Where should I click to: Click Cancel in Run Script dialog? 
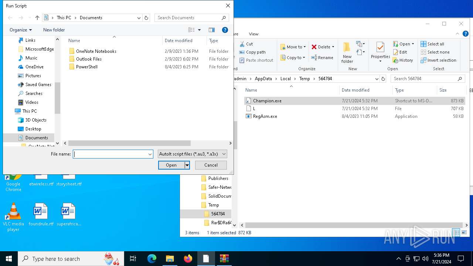point(211,165)
